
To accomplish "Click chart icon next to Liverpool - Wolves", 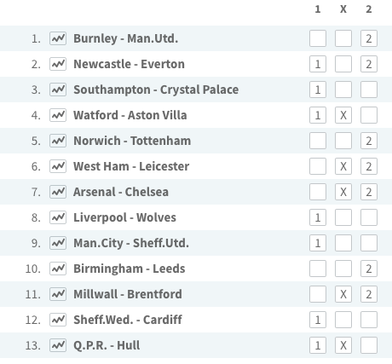I will pyautogui.click(x=58, y=217).
